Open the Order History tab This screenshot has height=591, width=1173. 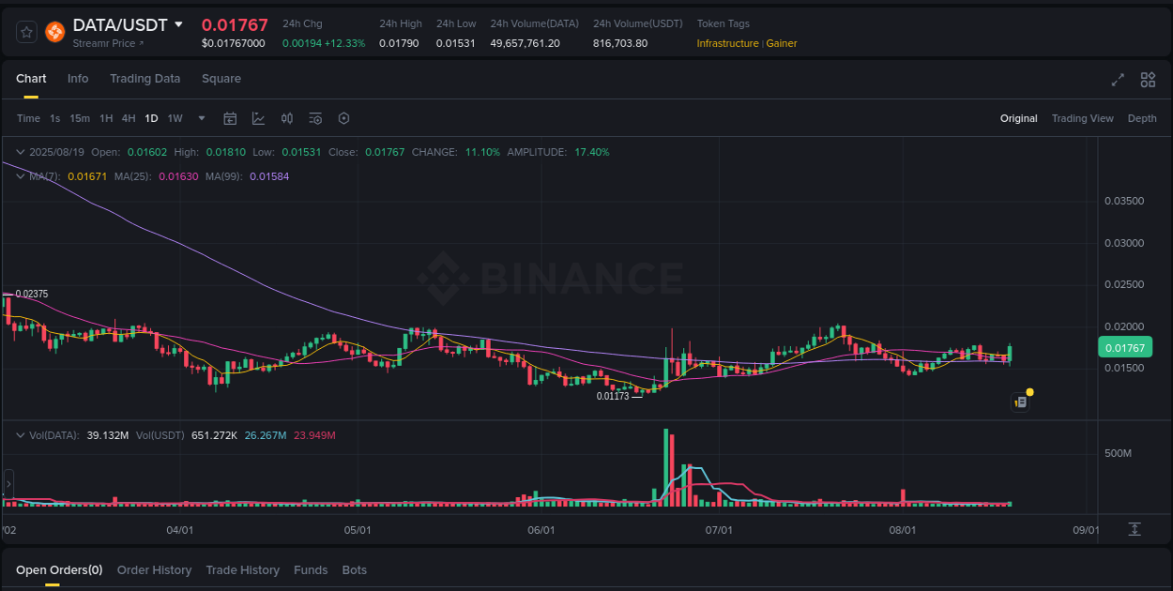(x=154, y=569)
